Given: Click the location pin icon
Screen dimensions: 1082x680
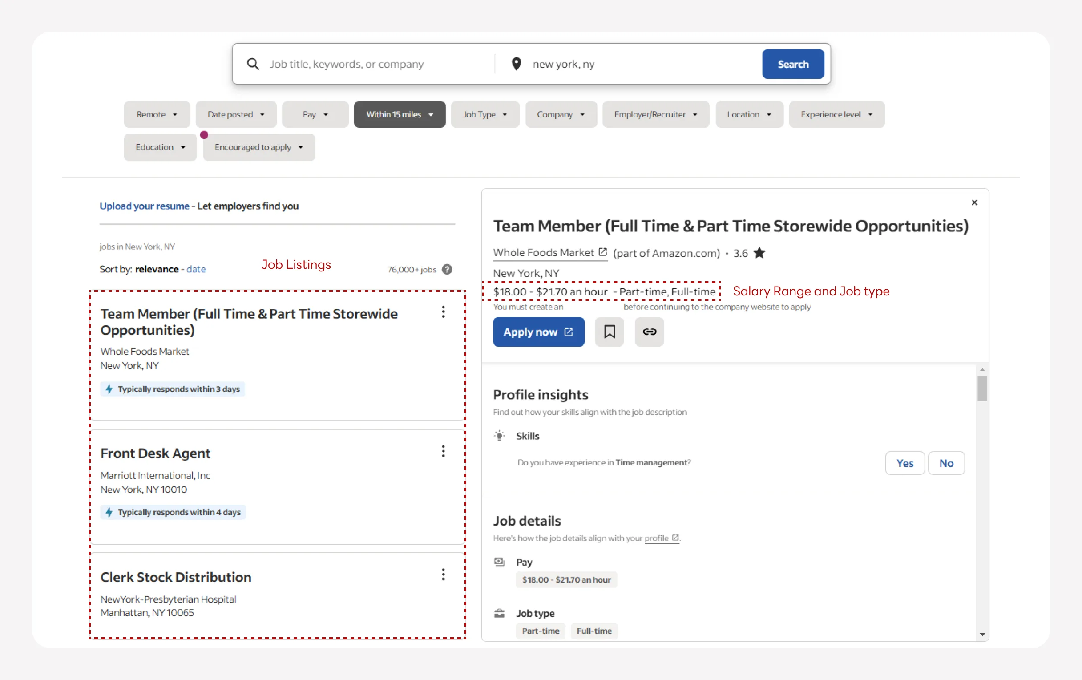Looking at the screenshot, I should [x=516, y=64].
